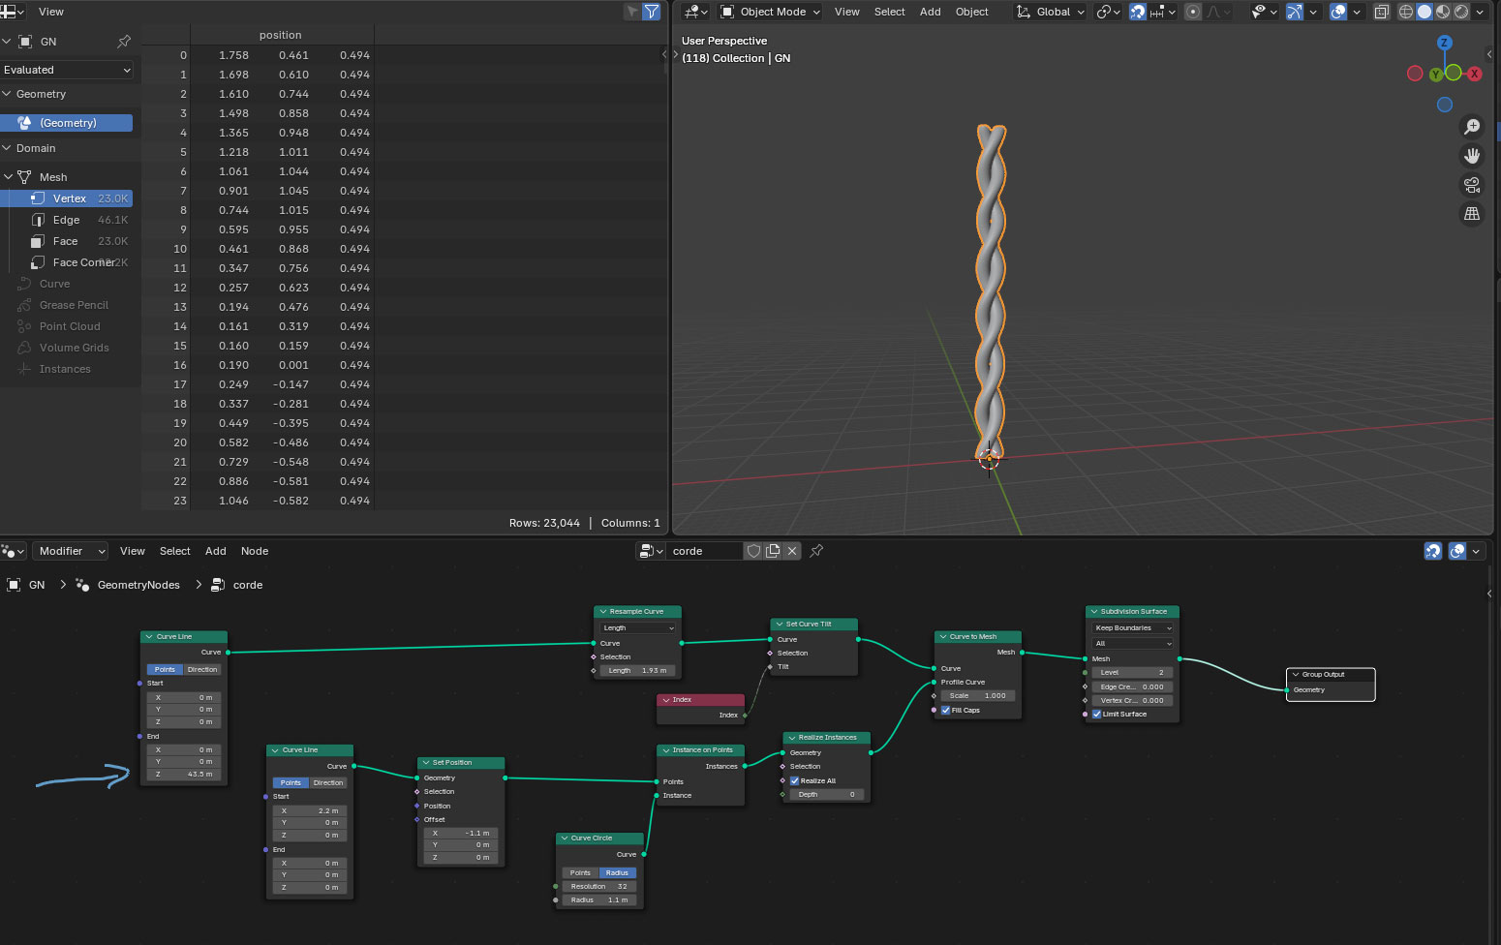1501x945 pixels.
Task: Open the Evaluated dropdown in spreadsheet
Action: coord(67,70)
